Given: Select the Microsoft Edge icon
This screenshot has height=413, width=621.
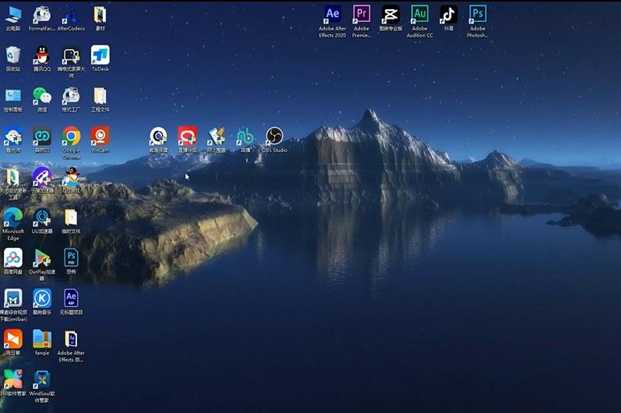Looking at the screenshot, I should 13,217.
